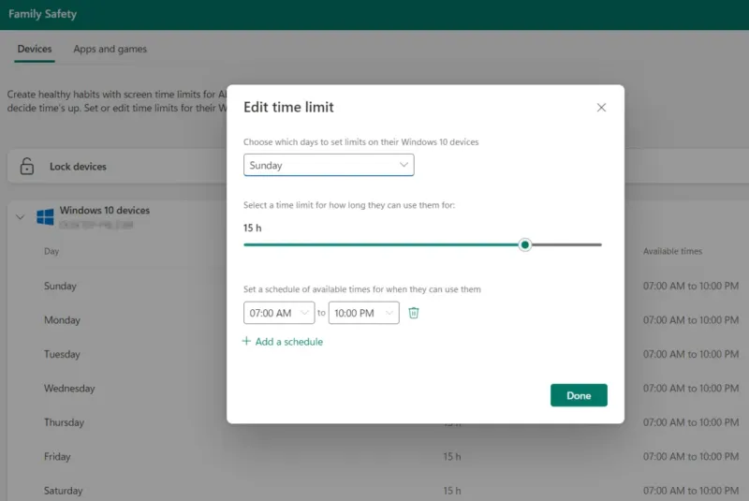
Task: Collapse the Windows 10 devices section
Action: click(x=20, y=217)
